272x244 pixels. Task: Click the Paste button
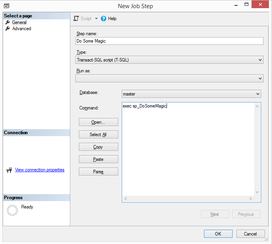tap(99, 159)
